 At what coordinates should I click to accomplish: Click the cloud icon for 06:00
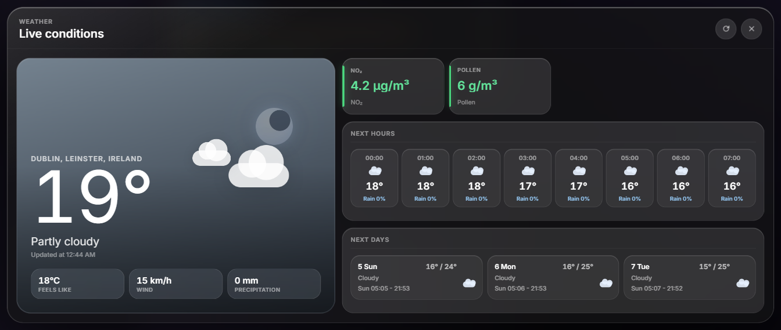682,171
